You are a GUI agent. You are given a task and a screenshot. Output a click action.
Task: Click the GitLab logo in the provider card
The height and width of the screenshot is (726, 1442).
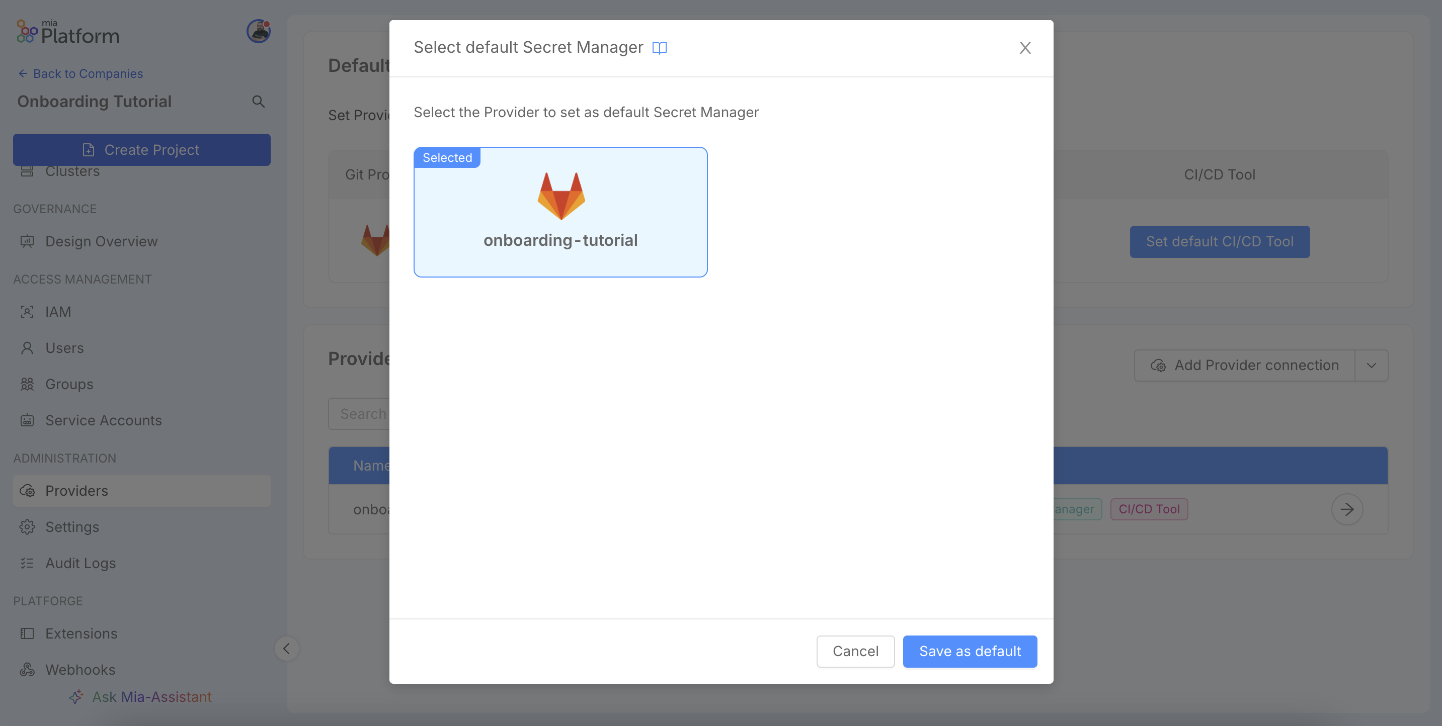tap(561, 196)
